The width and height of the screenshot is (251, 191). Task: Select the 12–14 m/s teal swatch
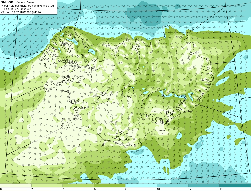(204, 185)
